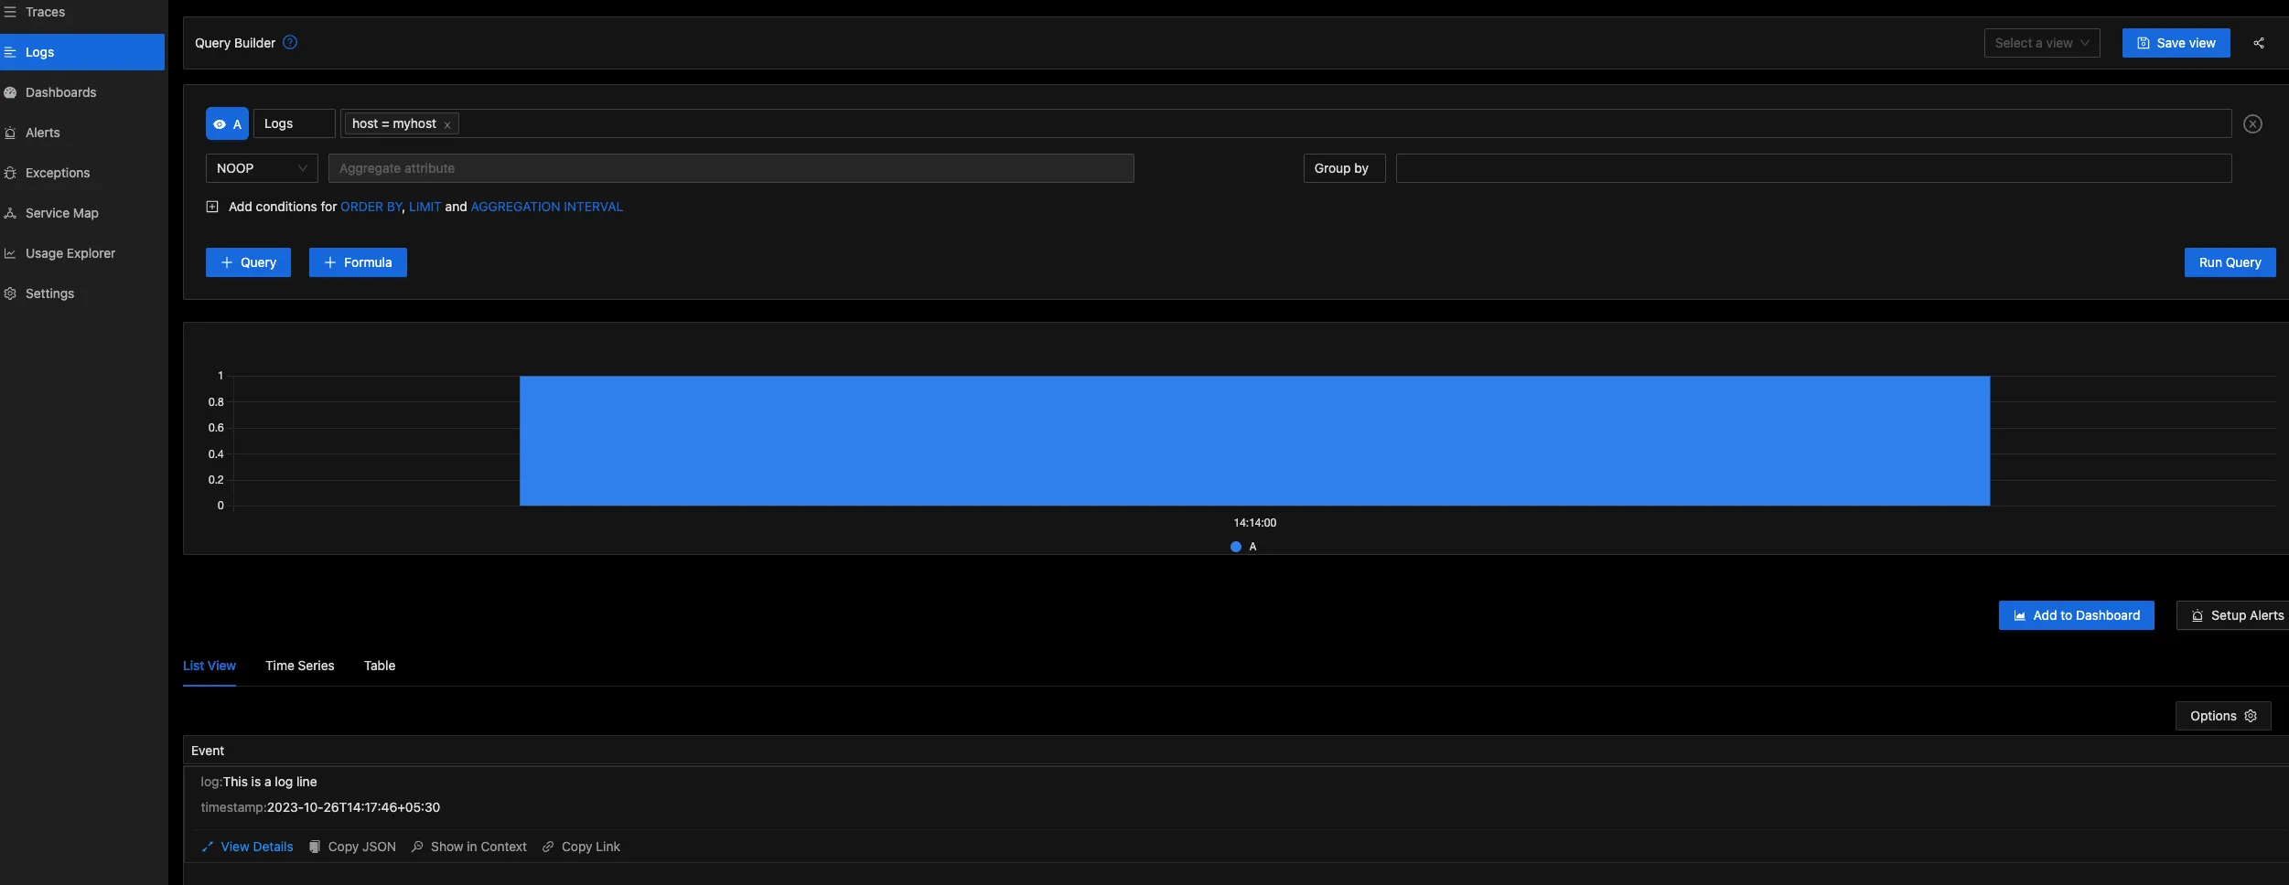Image resolution: width=2289 pixels, height=885 pixels.
Task: Click the Aggregate attribute field
Action: 731,168
